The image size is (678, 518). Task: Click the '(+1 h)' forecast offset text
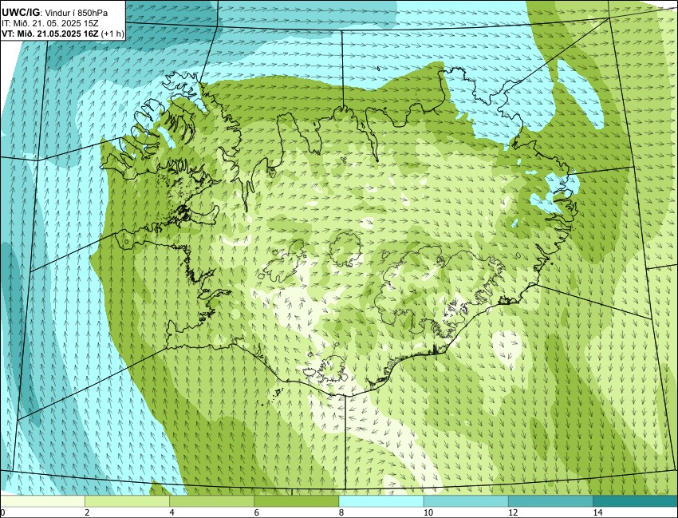click(112, 34)
